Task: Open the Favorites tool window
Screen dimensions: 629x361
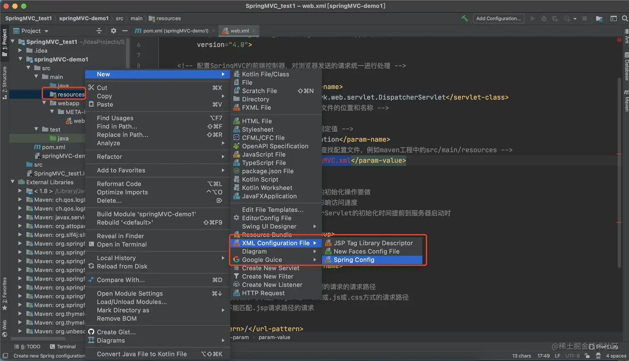Action: click(5, 293)
